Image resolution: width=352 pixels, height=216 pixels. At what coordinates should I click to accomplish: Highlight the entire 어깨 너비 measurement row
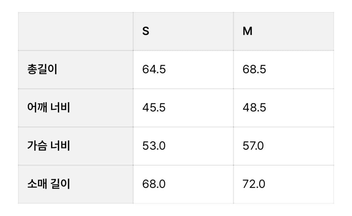tap(200, 108)
